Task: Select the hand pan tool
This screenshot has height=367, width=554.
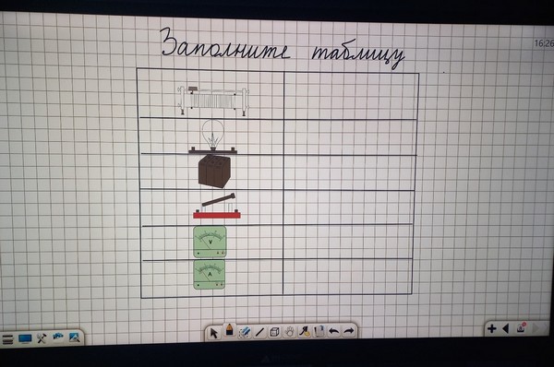Action: coord(289,332)
